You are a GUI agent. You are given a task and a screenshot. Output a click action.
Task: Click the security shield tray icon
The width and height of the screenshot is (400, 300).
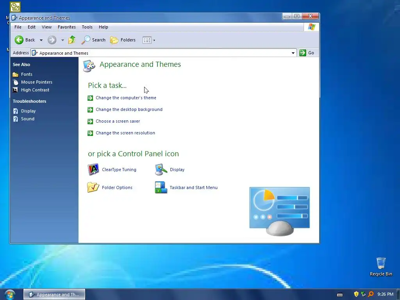(356, 294)
